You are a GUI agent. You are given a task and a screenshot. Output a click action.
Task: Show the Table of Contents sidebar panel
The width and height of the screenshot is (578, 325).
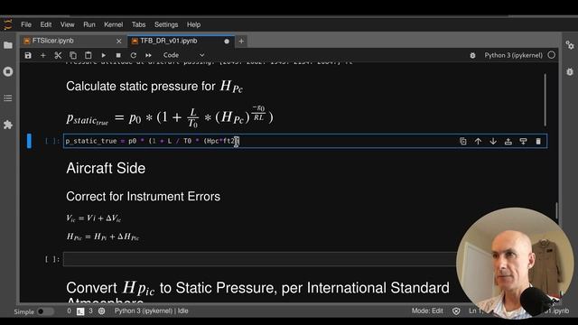pos(8,98)
